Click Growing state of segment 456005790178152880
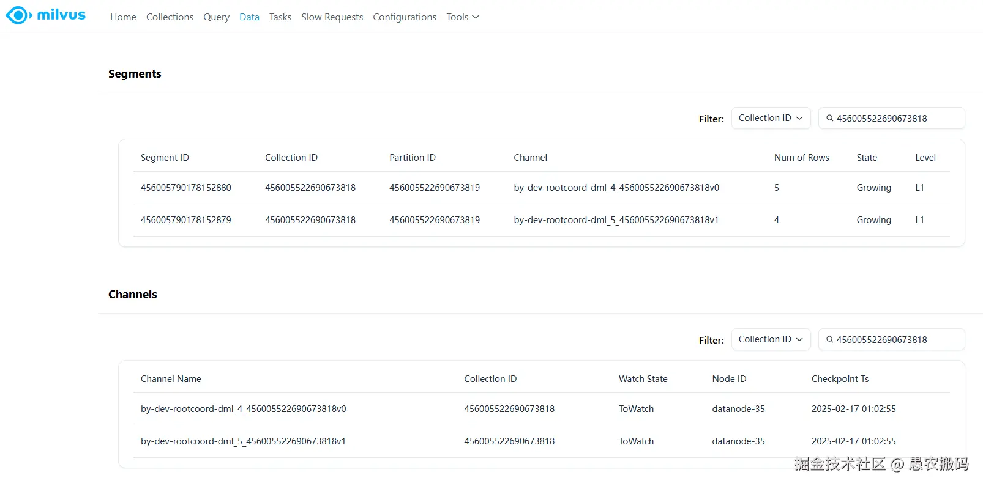 pos(874,188)
